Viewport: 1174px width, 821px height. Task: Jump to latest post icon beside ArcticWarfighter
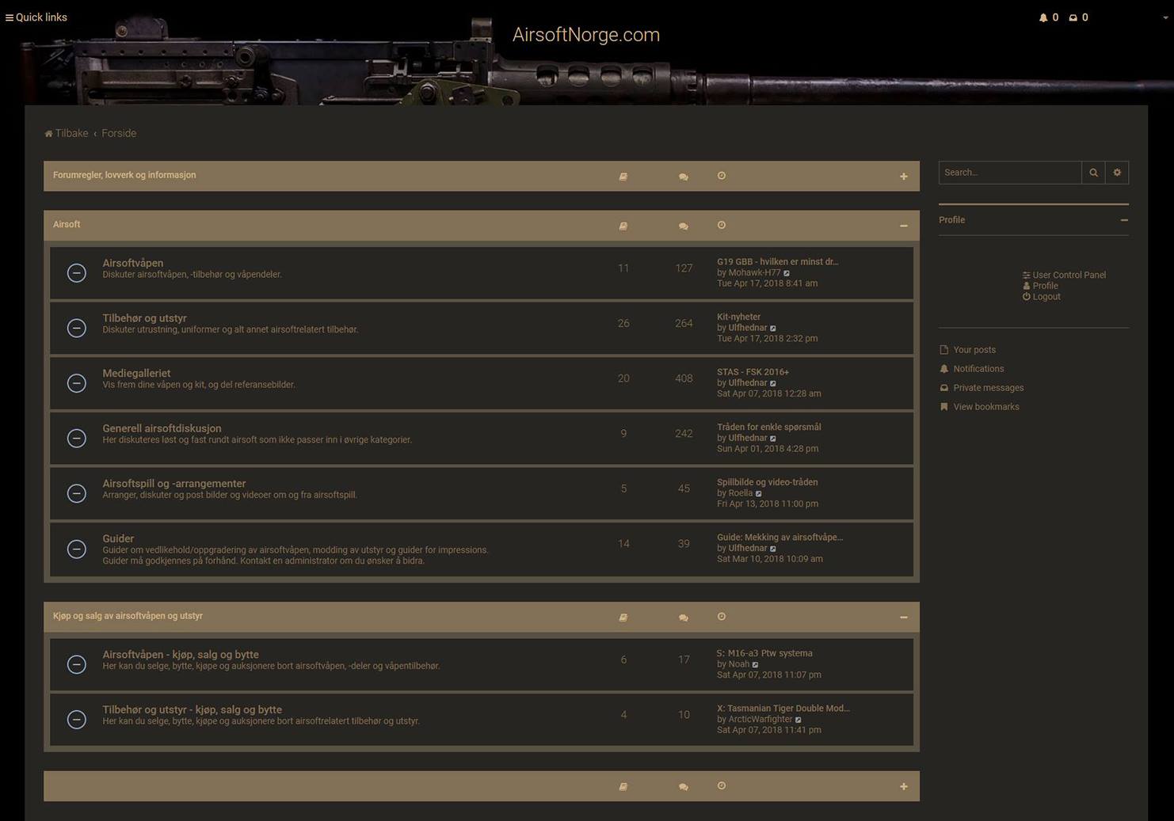pos(799,720)
